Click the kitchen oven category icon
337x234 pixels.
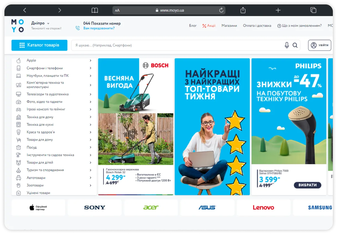[19, 125]
